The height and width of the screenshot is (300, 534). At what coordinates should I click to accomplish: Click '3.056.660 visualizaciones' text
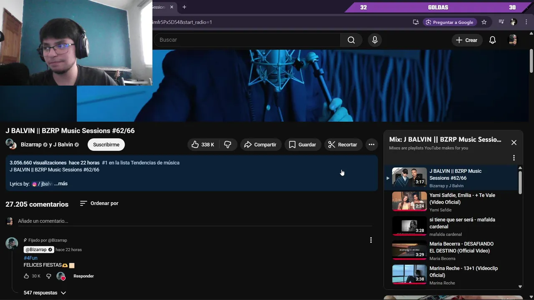38,162
